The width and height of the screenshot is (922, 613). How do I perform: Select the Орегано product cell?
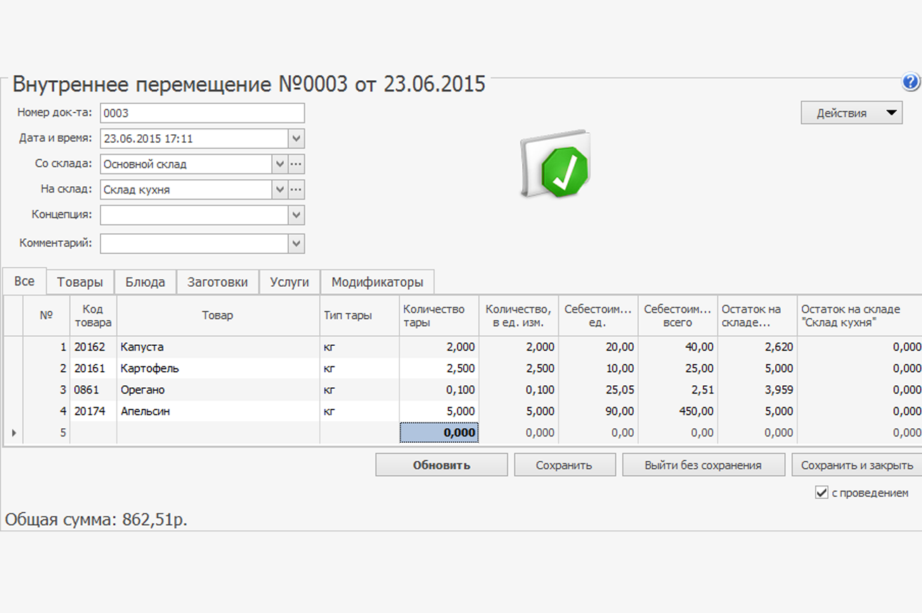[x=218, y=389]
